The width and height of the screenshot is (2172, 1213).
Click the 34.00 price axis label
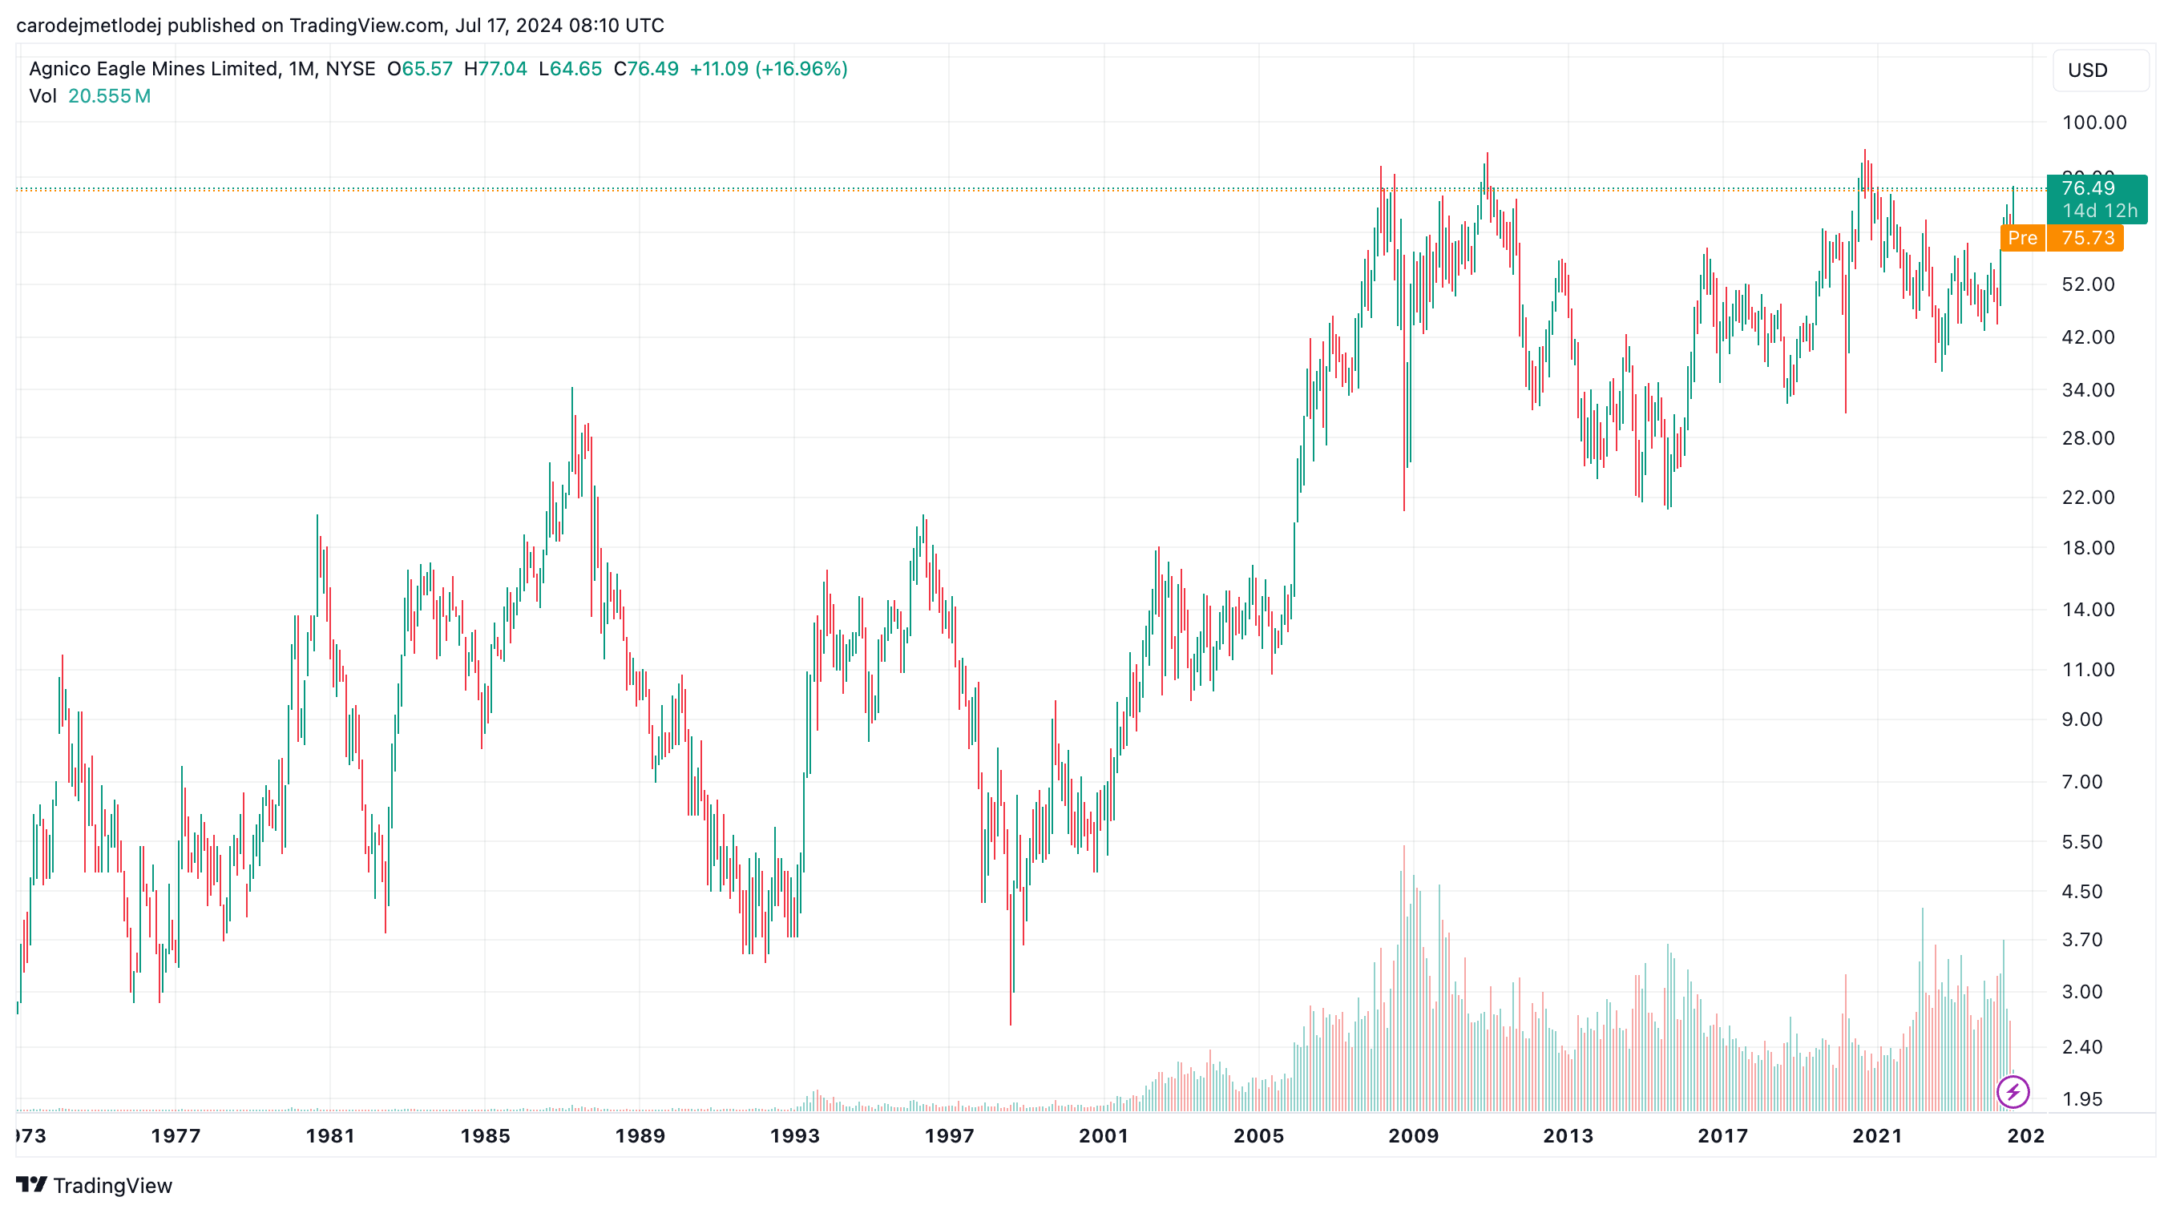pos(2089,390)
